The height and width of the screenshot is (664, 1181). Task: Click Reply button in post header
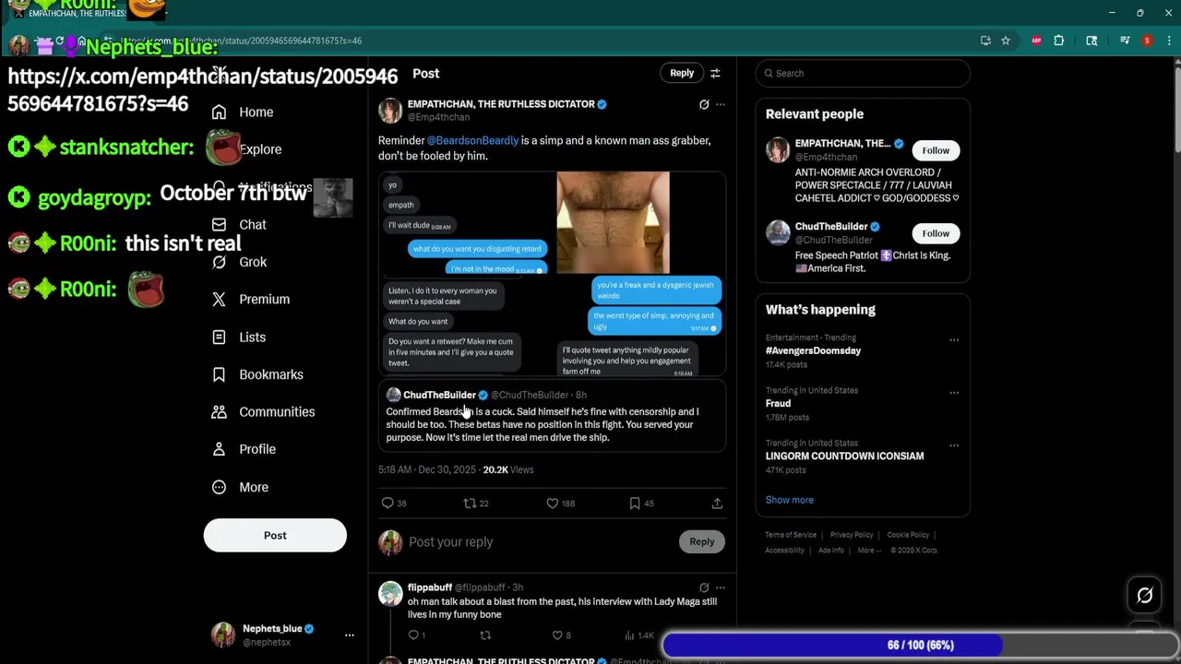pos(682,73)
